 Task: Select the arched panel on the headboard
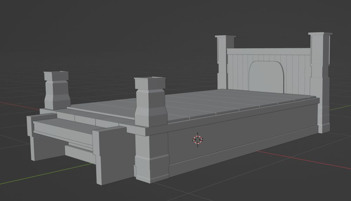[x=266, y=77]
